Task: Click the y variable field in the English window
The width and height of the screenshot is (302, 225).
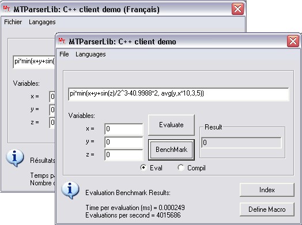Action: coord(124,142)
